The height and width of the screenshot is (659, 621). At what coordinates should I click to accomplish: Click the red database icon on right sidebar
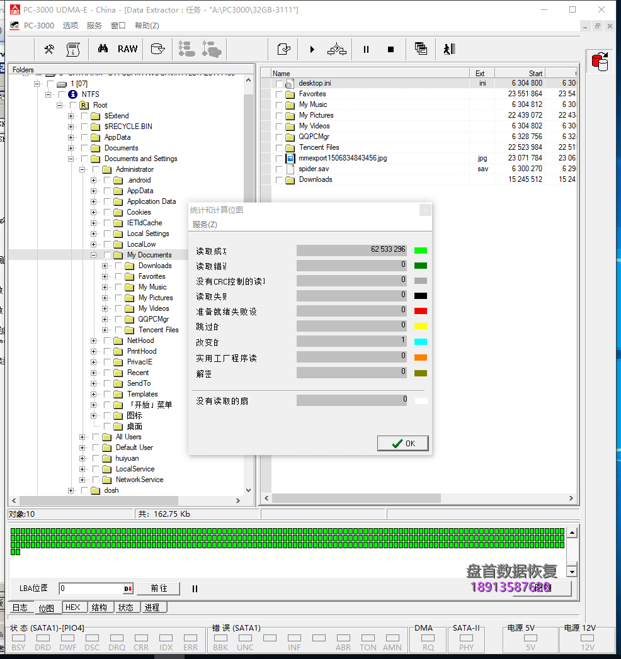pos(600,61)
